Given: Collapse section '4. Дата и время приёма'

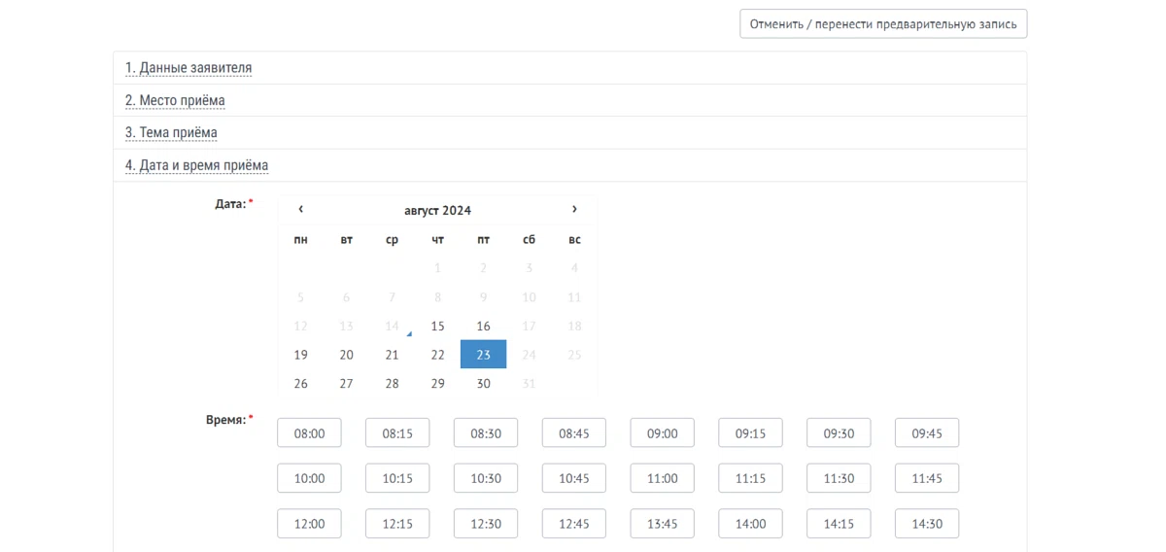Looking at the screenshot, I should click(x=196, y=165).
